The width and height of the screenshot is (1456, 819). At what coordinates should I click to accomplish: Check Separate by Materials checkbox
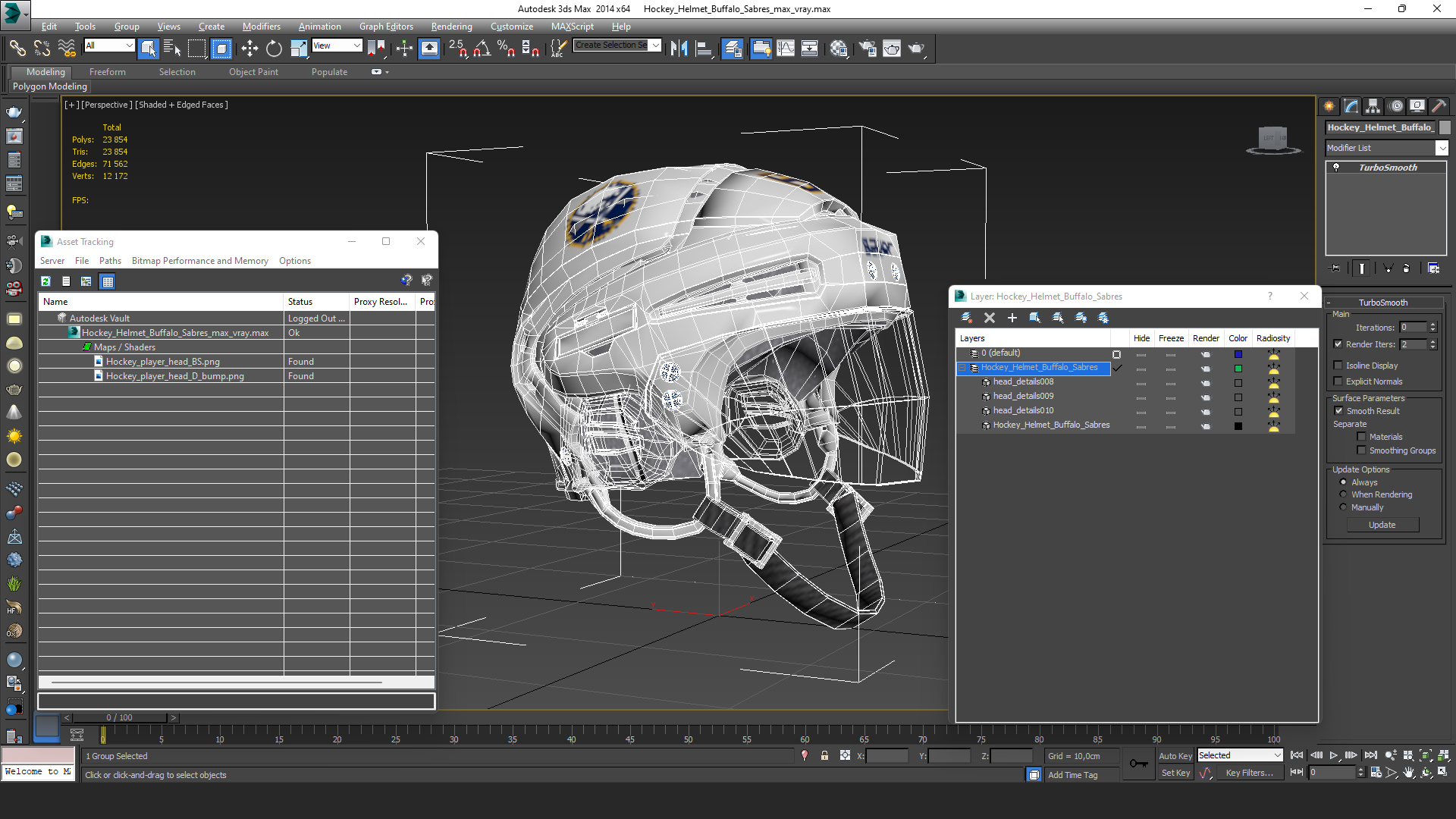1361,436
